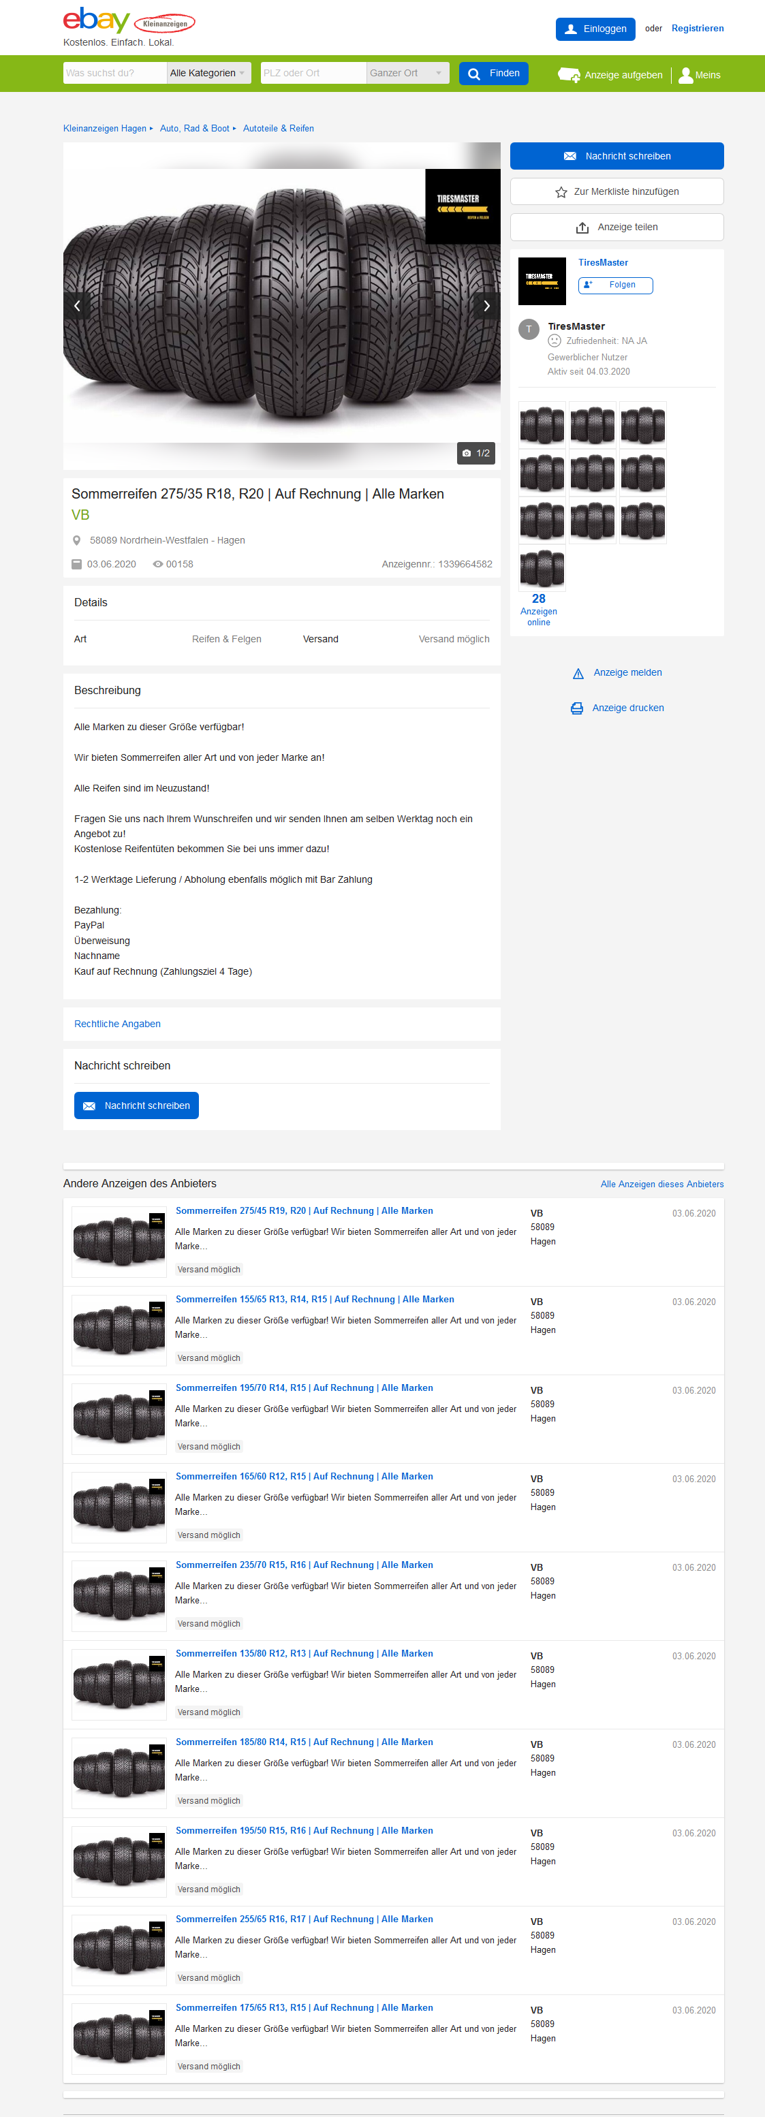The width and height of the screenshot is (765, 2117).
Task: Click the Meins user profile icon
Action: pyautogui.click(x=685, y=75)
